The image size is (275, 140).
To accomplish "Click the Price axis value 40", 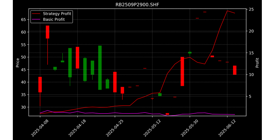I will pos(23,82).
